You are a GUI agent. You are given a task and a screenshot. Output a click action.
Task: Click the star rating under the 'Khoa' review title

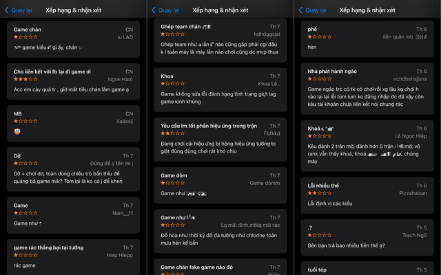tap(172, 84)
